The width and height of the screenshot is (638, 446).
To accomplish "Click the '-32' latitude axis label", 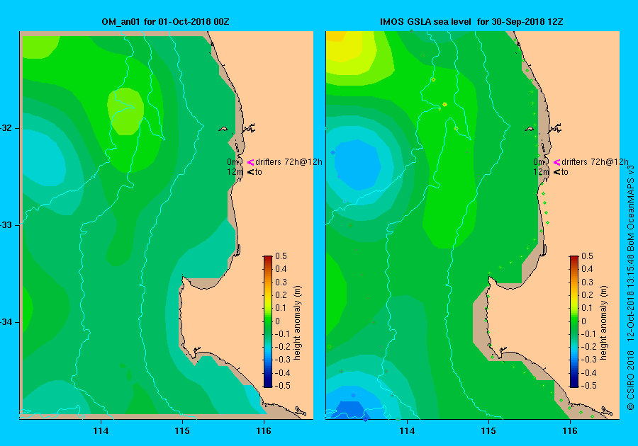I will tap(6, 128).
